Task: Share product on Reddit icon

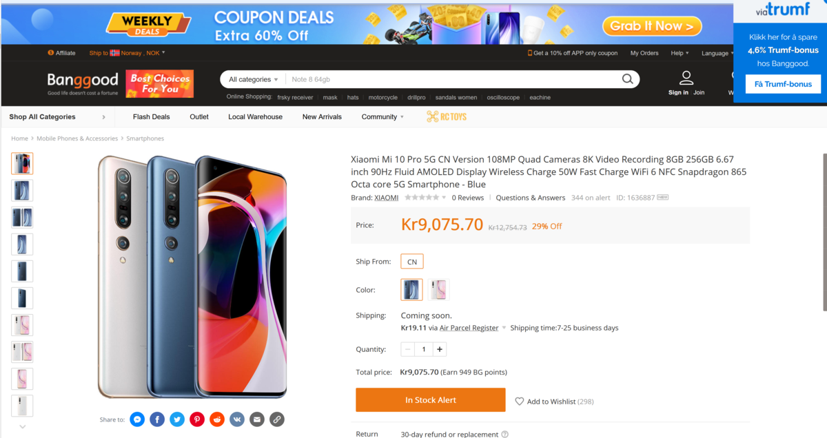Action: point(217,419)
